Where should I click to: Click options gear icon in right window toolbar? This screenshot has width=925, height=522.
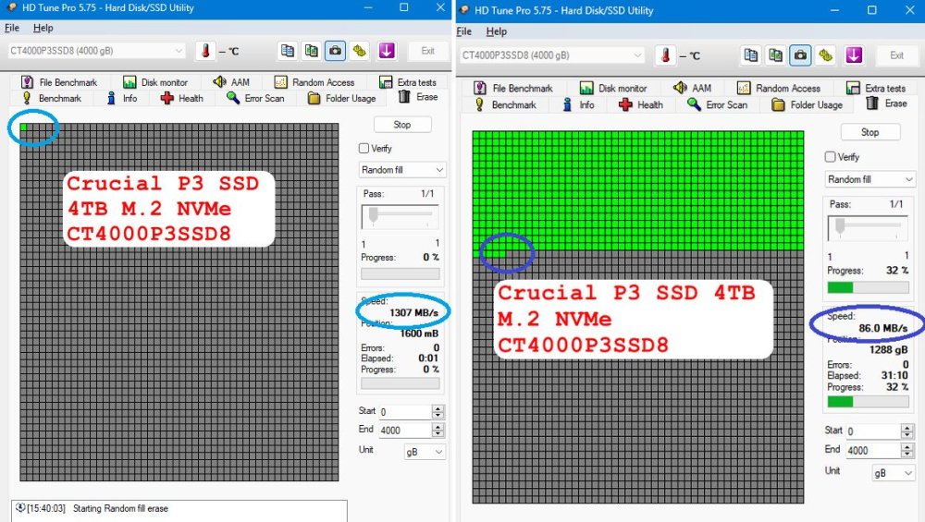coord(825,55)
